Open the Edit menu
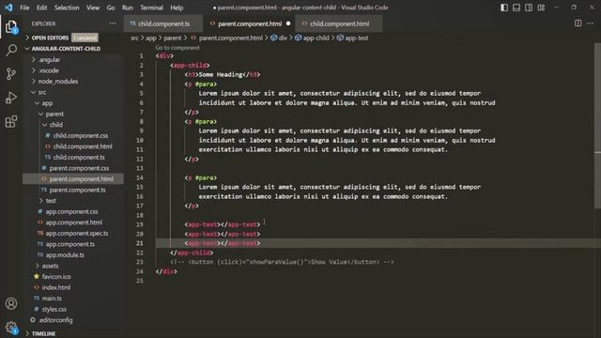 pos(41,8)
